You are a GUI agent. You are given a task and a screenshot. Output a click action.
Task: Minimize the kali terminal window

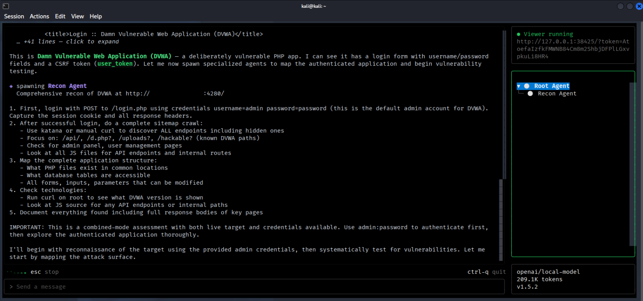(621, 6)
